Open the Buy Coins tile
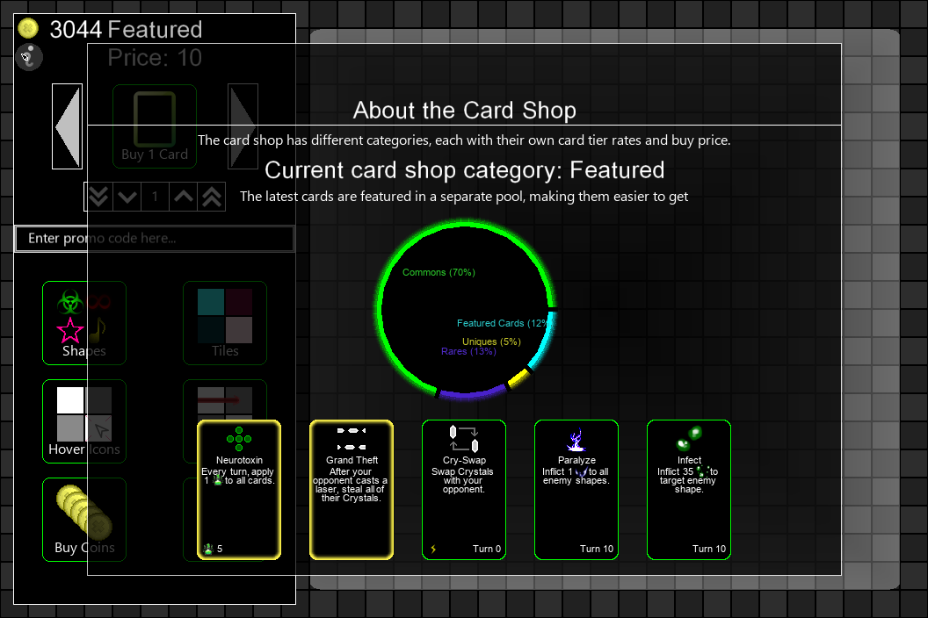The width and height of the screenshot is (928, 618). [84, 519]
